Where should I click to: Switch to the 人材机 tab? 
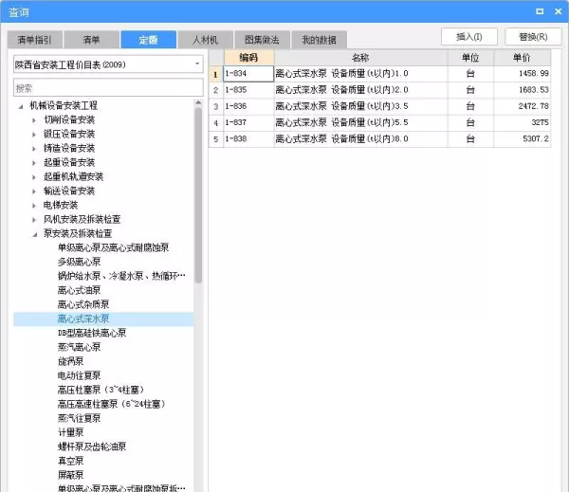pos(205,40)
